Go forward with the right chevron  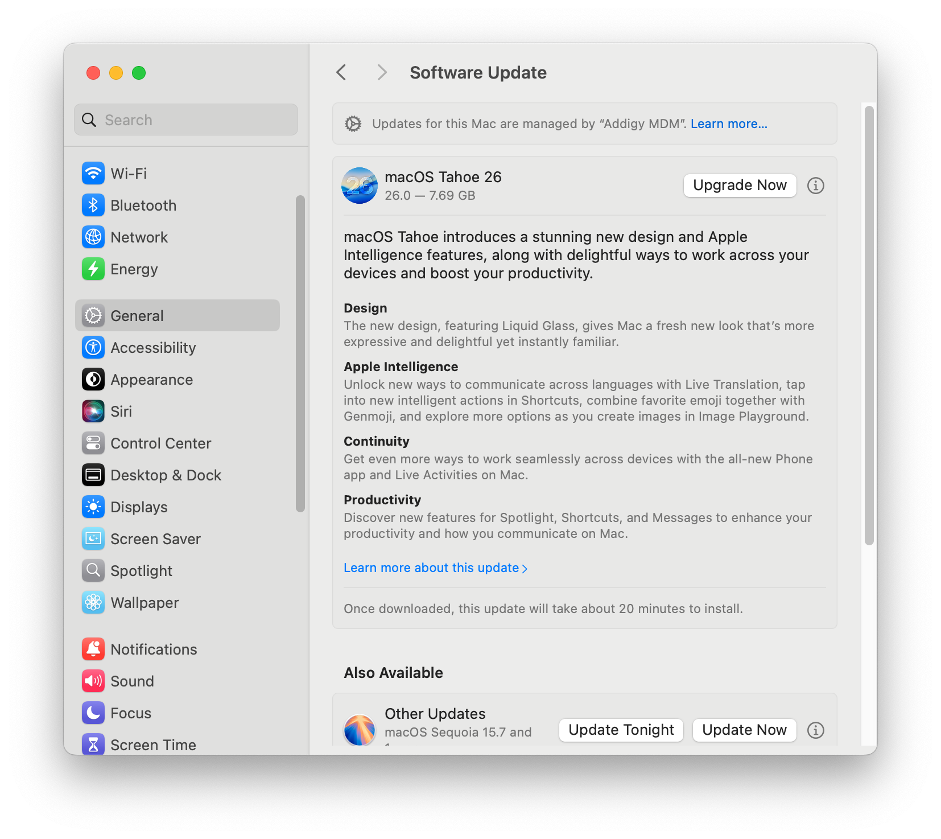[x=382, y=72]
